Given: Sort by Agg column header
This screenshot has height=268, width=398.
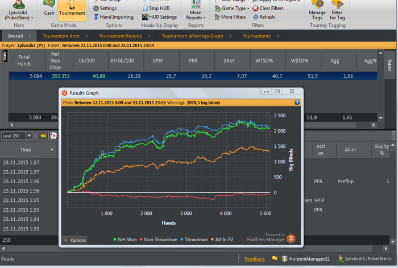Looking at the screenshot, I should (335, 60).
